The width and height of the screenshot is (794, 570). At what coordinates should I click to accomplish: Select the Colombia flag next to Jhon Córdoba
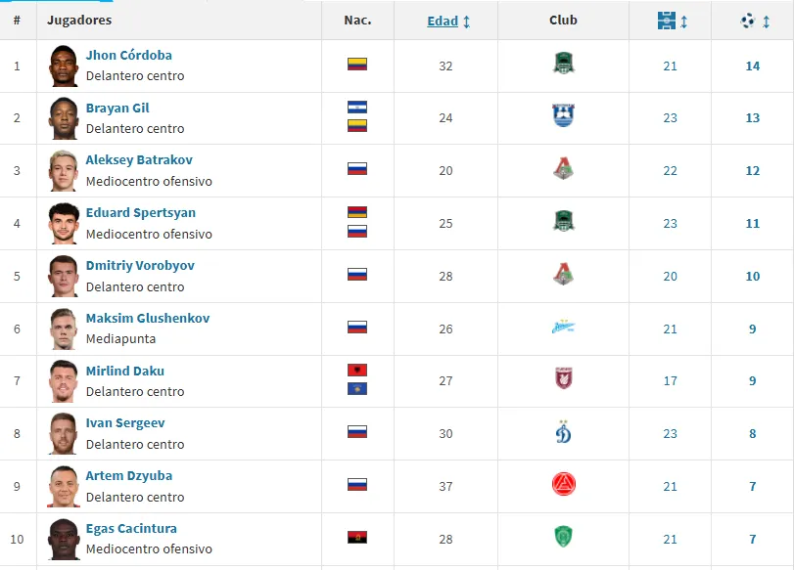(359, 65)
